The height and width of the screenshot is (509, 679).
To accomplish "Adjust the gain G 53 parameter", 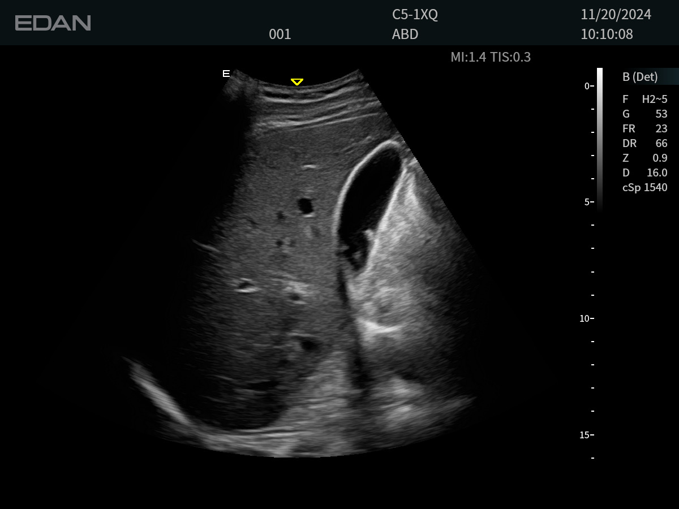I will tap(644, 114).
